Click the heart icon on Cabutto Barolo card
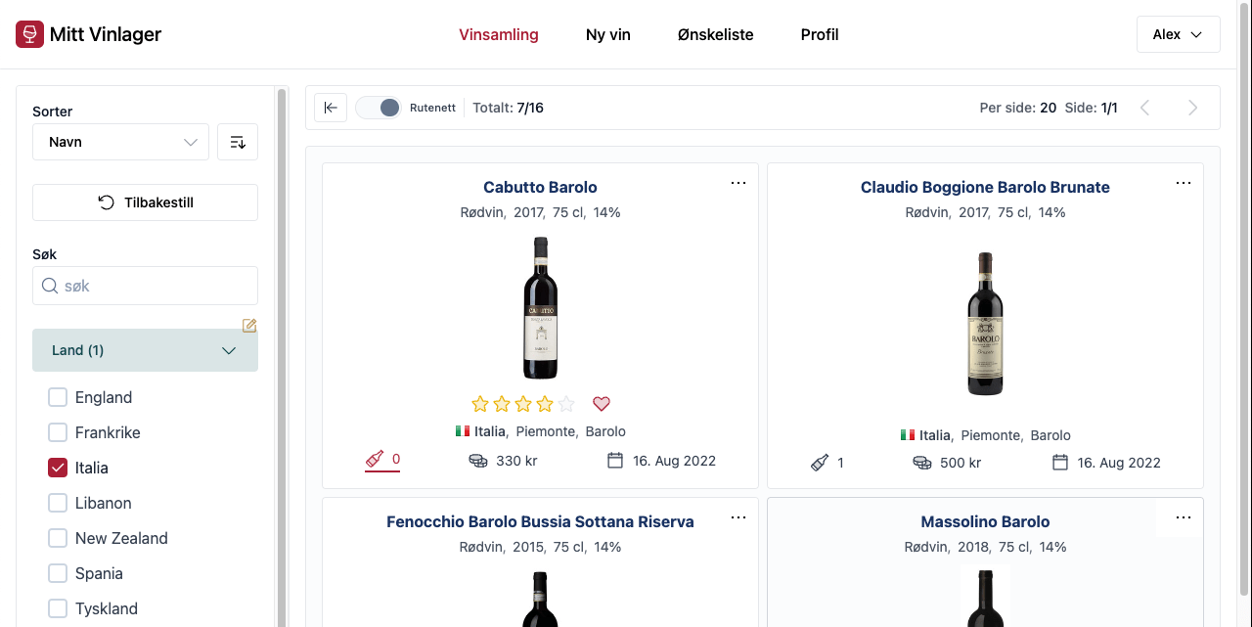This screenshot has height=627, width=1252. tap(601, 404)
